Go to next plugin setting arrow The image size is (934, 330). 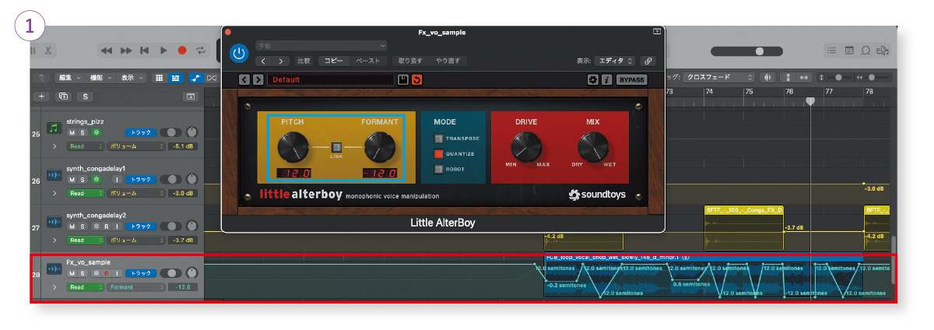[281, 60]
